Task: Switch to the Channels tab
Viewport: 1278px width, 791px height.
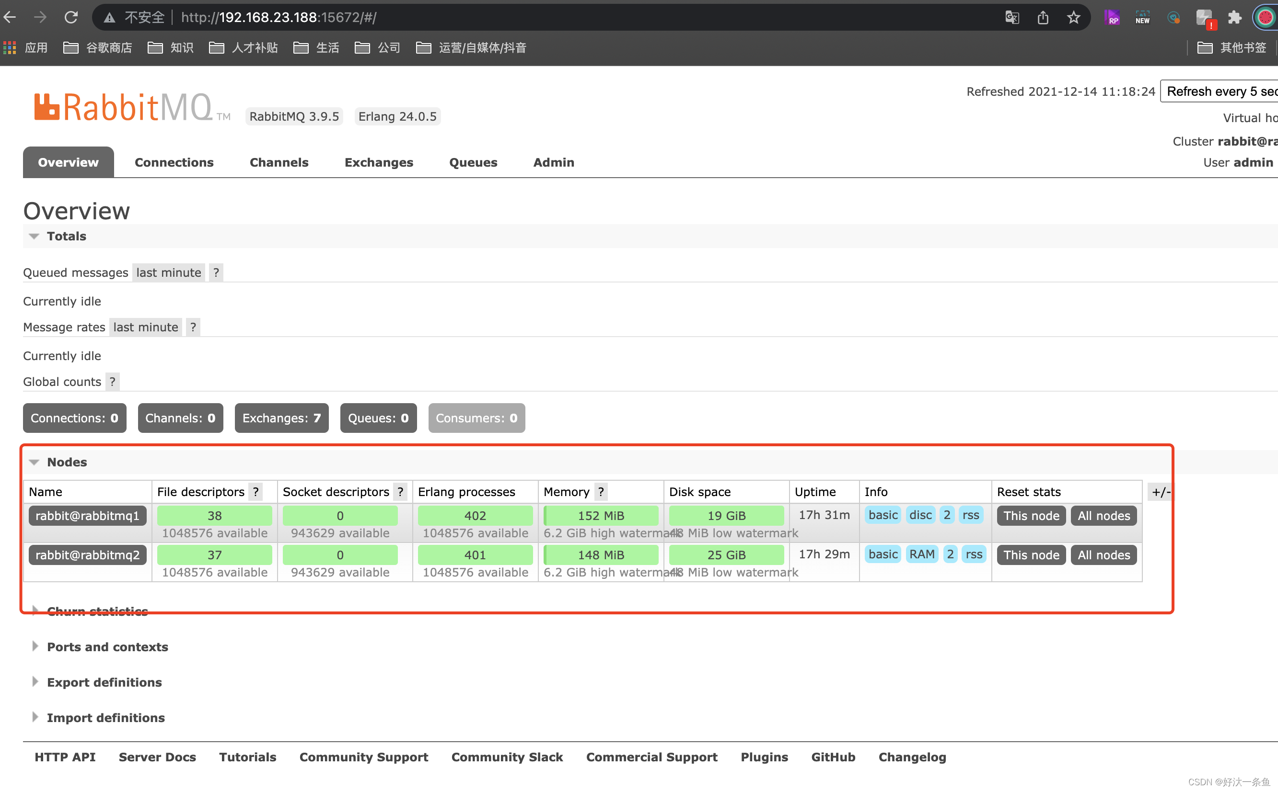Action: click(279, 162)
